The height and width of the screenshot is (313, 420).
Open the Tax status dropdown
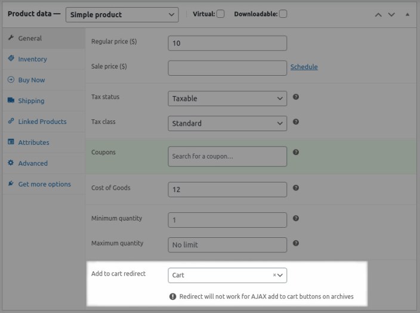(x=227, y=98)
